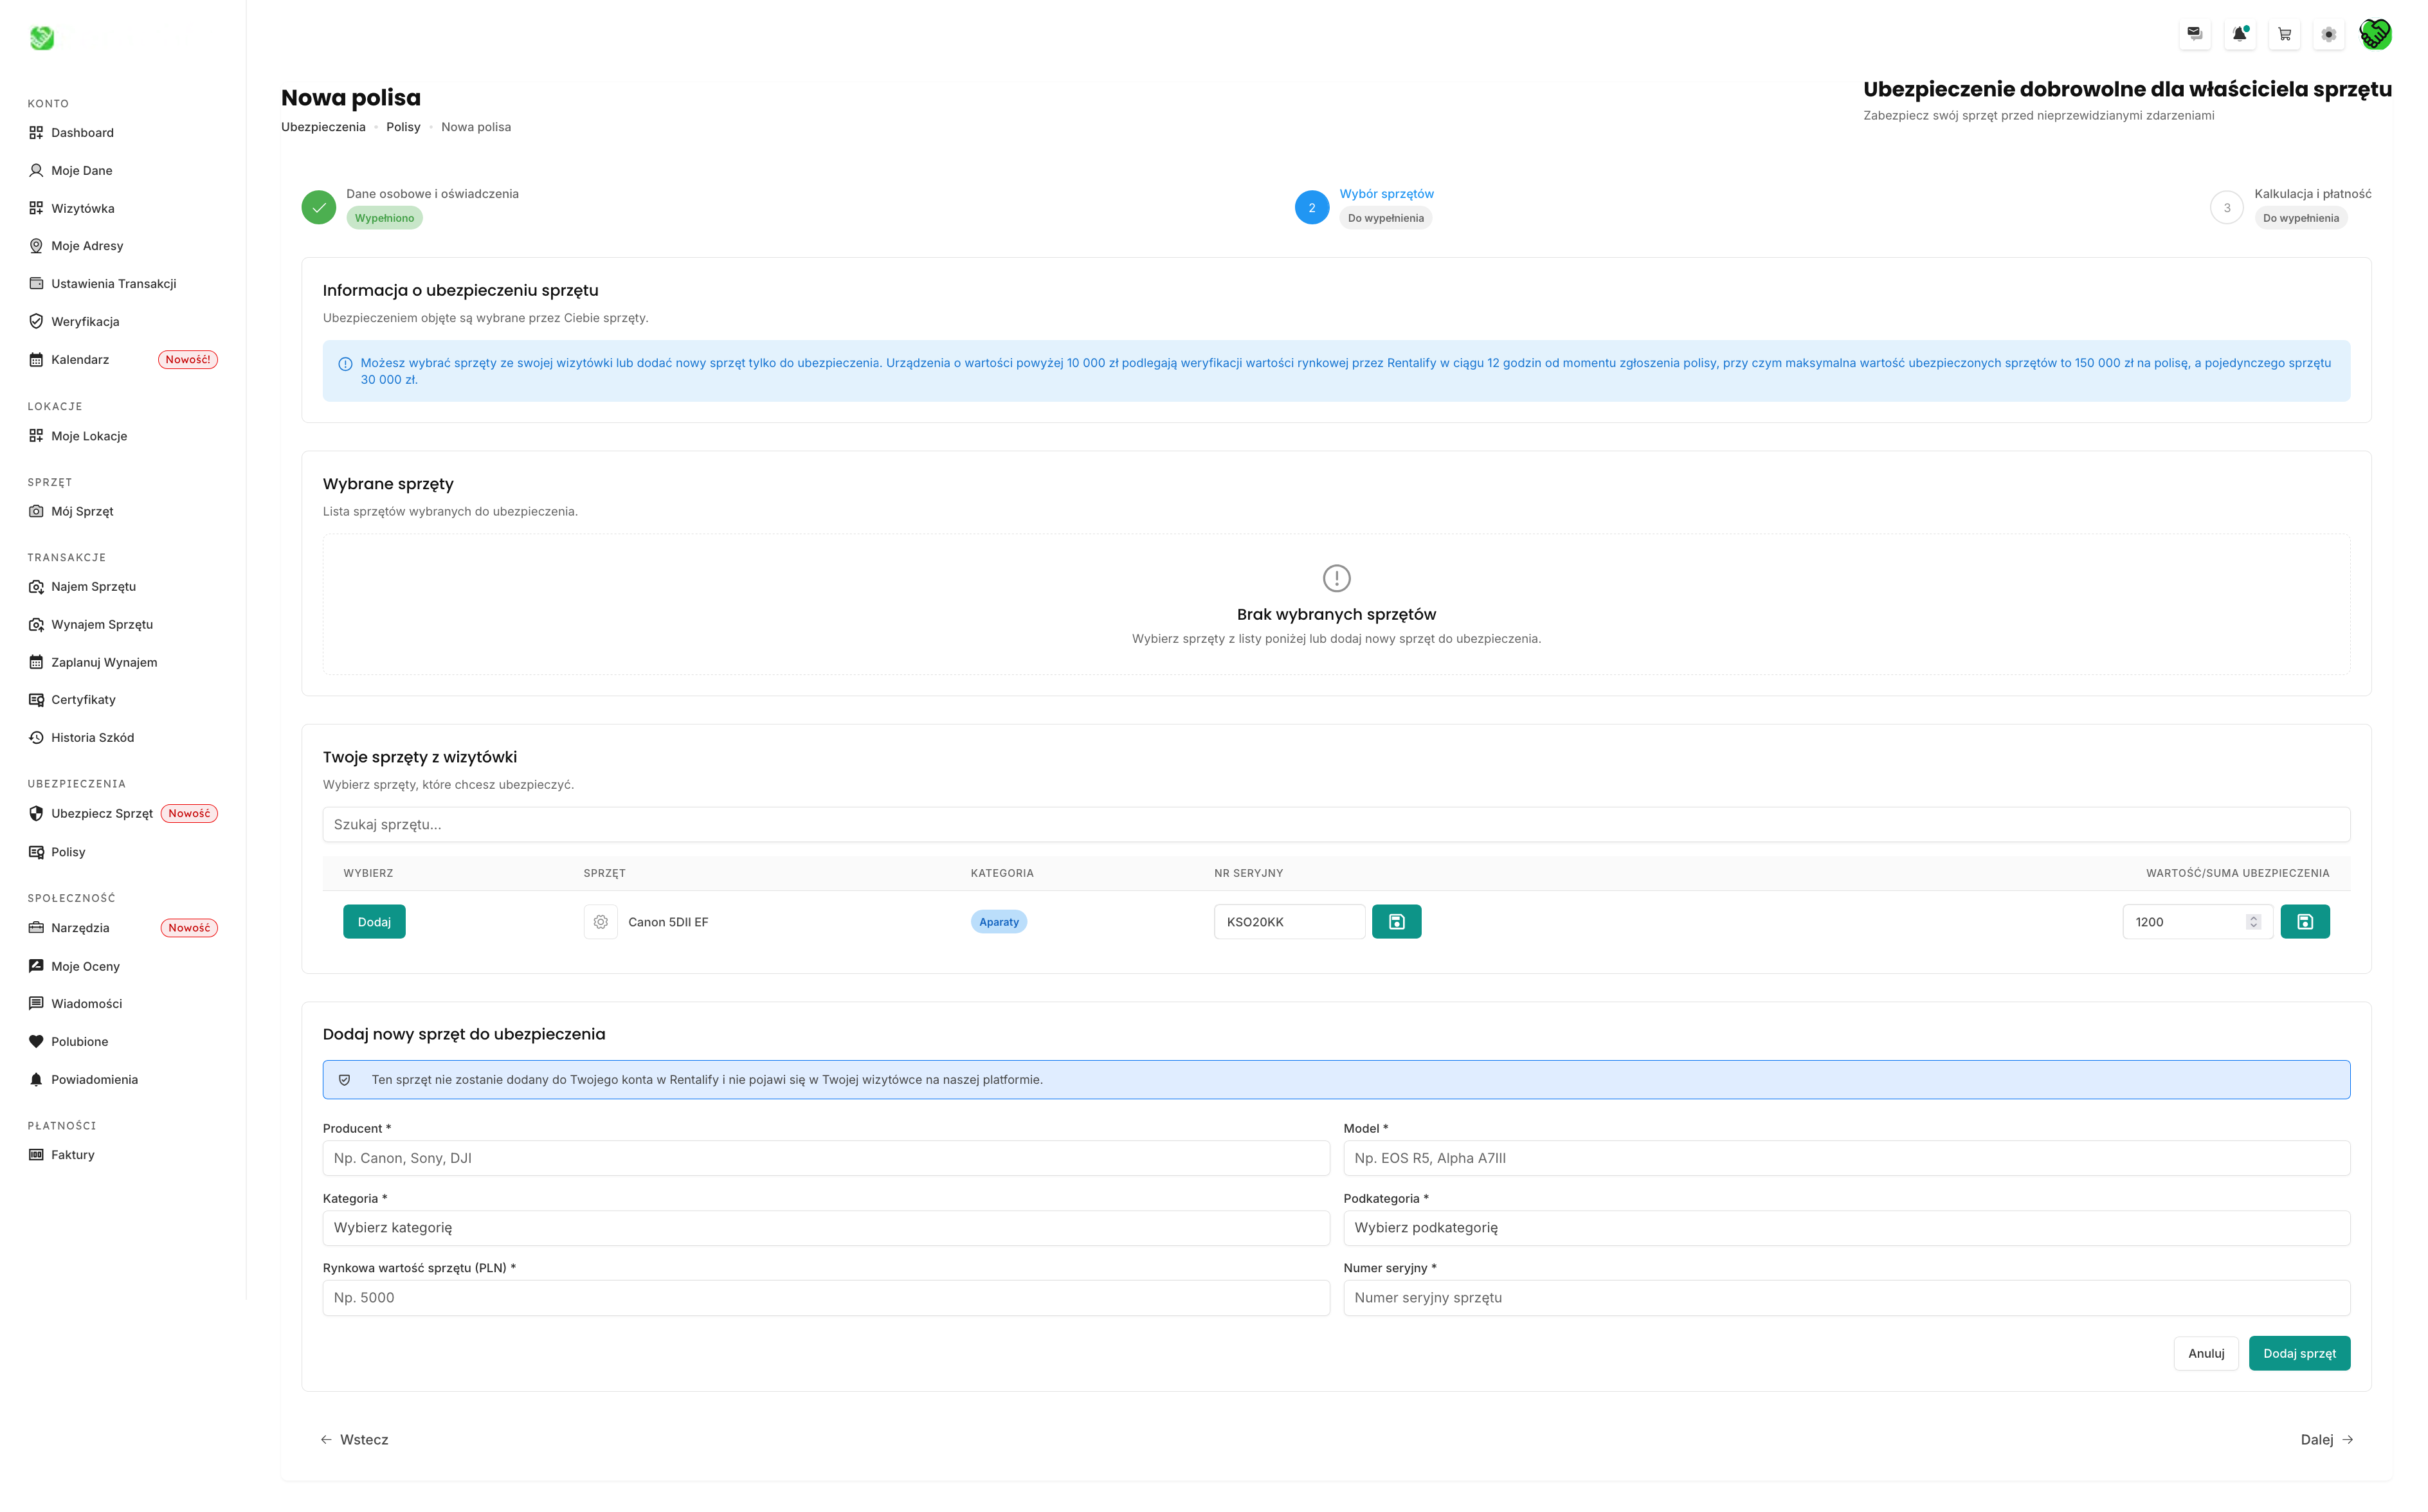2428x1512 pixels.
Task: Open the Podkategoria dropdown
Action: click(x=1845, y=1228)
